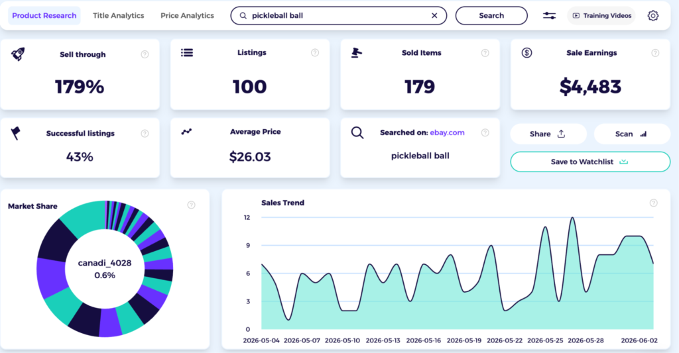
Task: Click the 2026-05-04 date label
Action: point(261,340)
